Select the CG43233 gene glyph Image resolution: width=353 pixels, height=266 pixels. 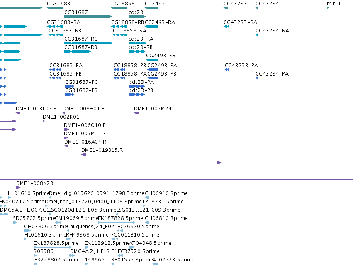tap(226, 8)
